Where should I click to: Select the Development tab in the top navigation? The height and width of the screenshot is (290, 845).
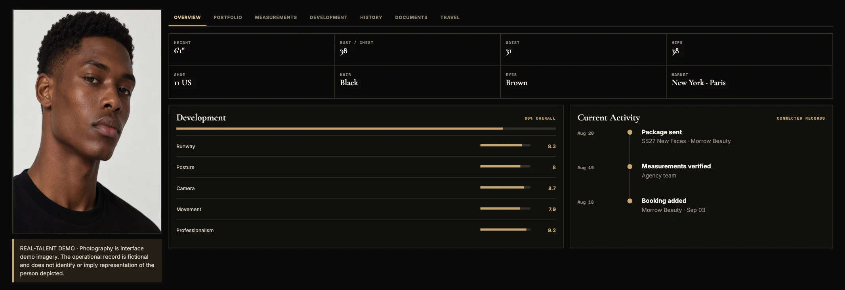(x=328, y=17)
